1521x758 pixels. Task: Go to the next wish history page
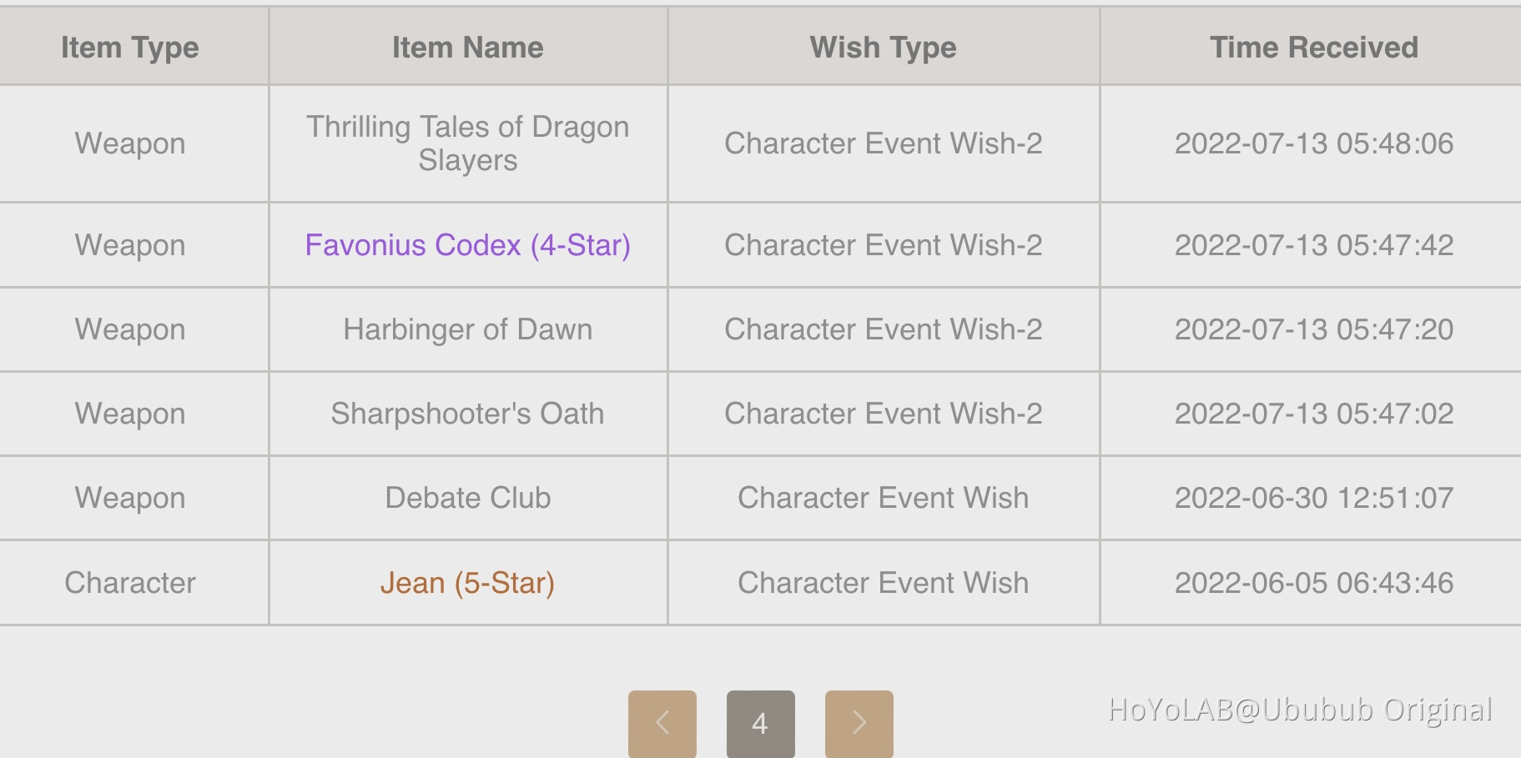pos(859,722)
